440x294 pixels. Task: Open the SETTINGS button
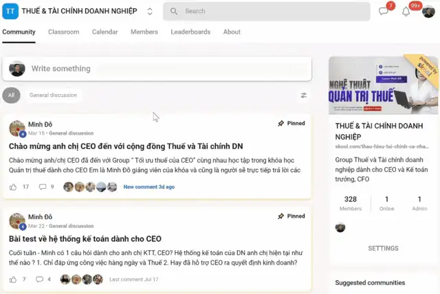383,248
